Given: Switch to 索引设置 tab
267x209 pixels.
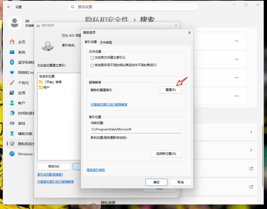Looking at the screenshot, I should (x=90, y=42).
